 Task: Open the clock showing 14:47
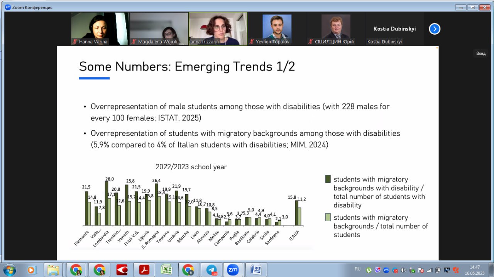click(474, 270)
